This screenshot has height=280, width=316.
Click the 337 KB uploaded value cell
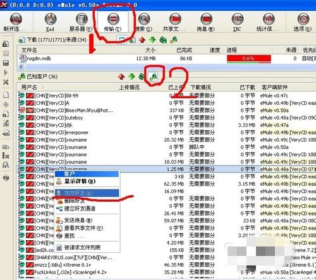click(176, 111)
